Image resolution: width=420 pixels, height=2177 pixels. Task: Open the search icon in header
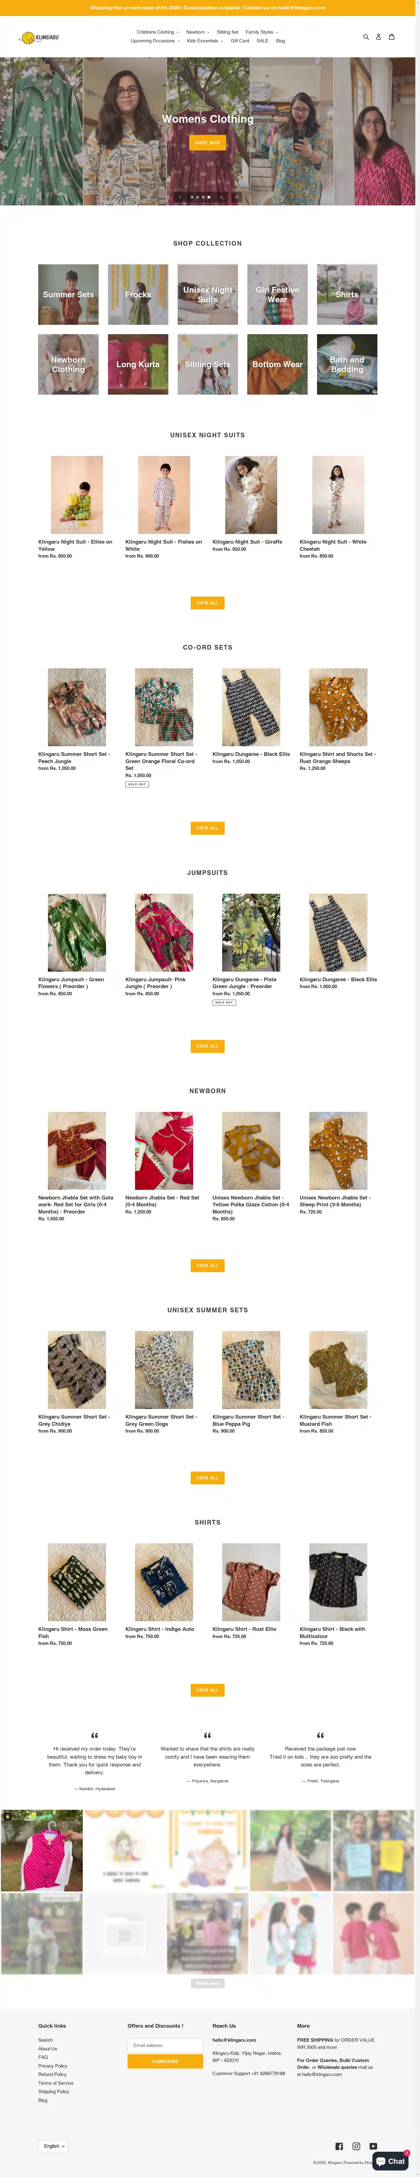366,37
